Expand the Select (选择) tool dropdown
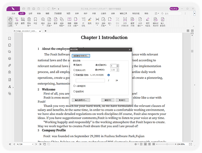 [x=16, y=25]
